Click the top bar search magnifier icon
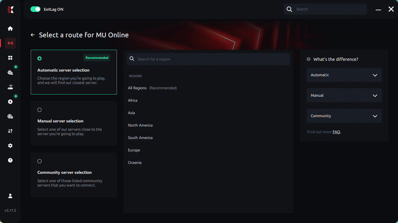The image size is (398, 223). [x=289, y=9]
